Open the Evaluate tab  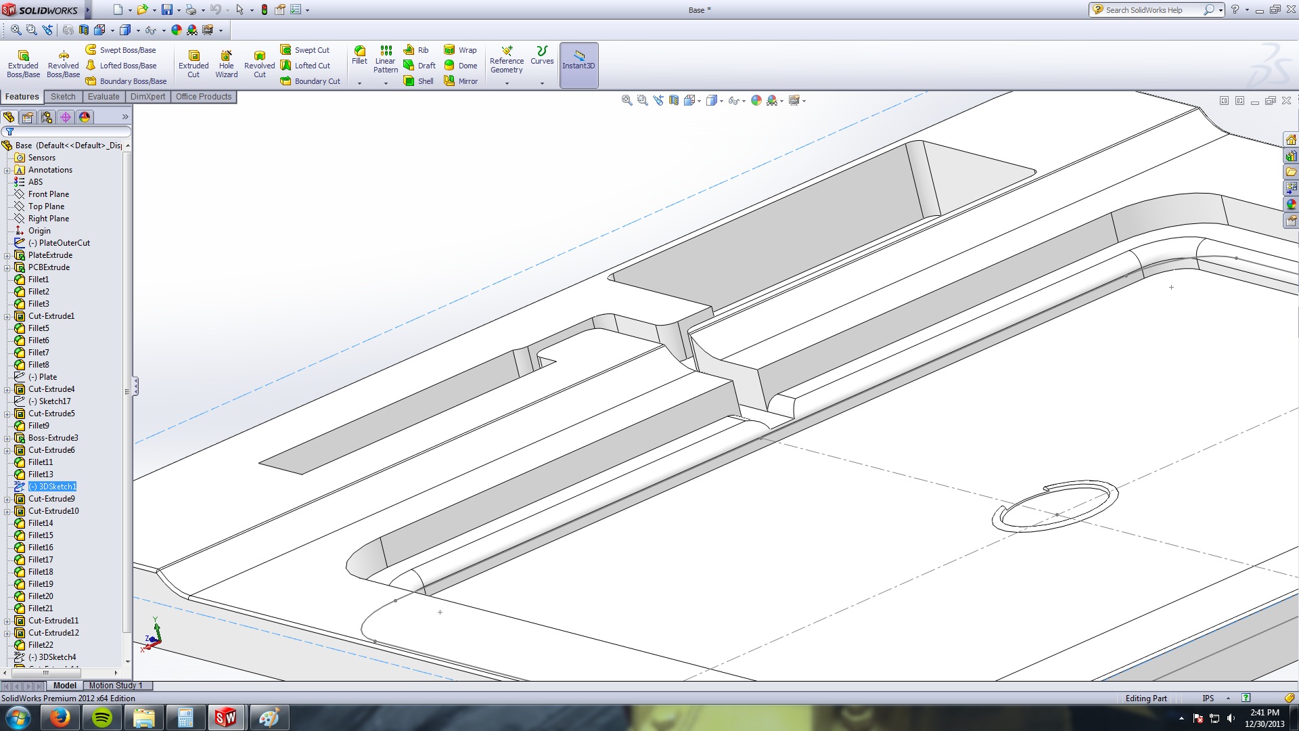[104, 97]
